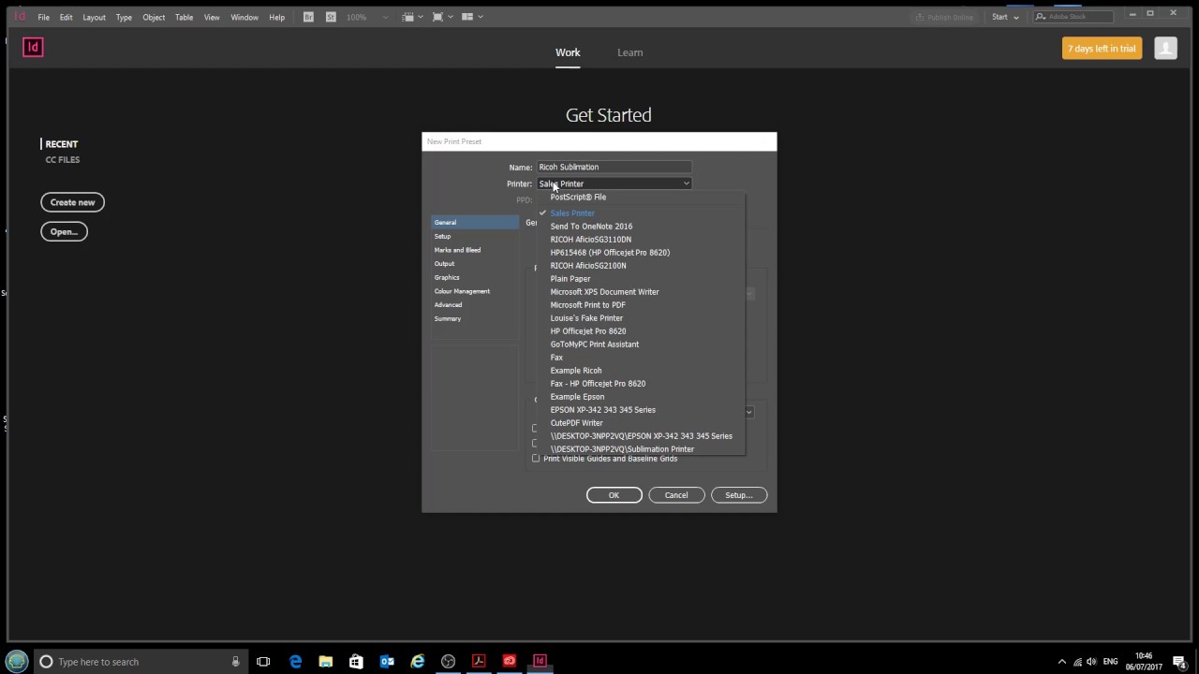Open Internet Explorer from the taskbar
Screen dimensions: 1199x674
pos(418,662)
